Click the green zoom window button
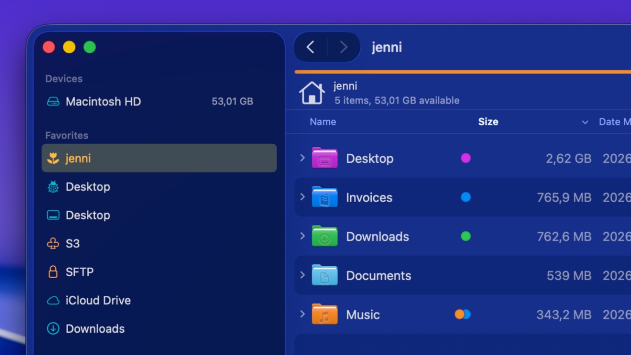The height and width of the screenshot is (355, 631). click(x=90, y=47)
